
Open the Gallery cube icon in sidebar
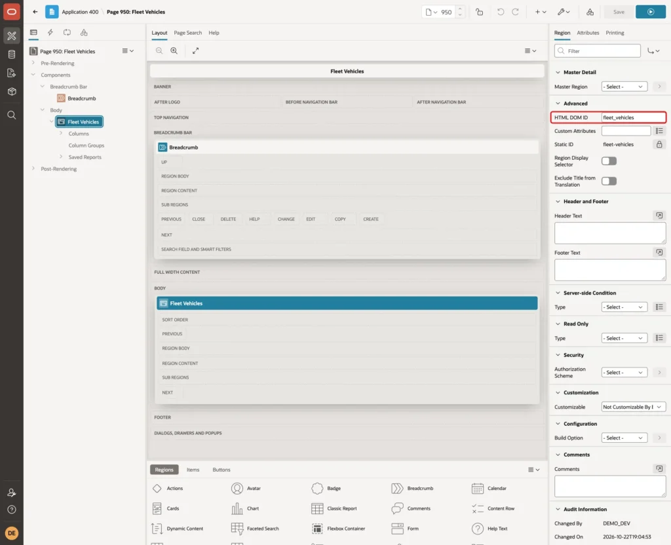click(12, 91)
